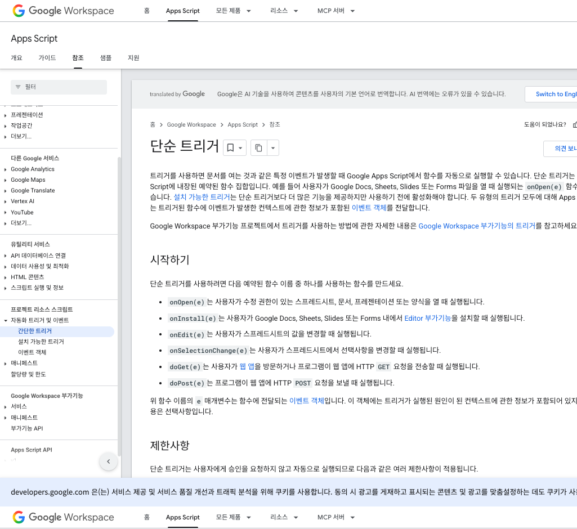This screenshot has width=577, height=529.
Task: Select 설치 가능한 트리거 in sidebar
Action: (x=41, y=342)
